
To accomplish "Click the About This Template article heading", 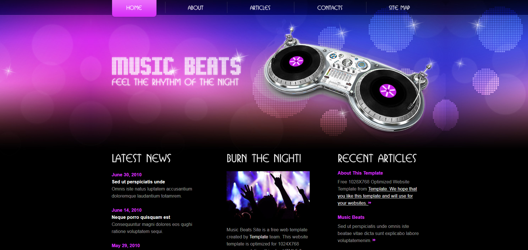I will click(x=360, y=173).
